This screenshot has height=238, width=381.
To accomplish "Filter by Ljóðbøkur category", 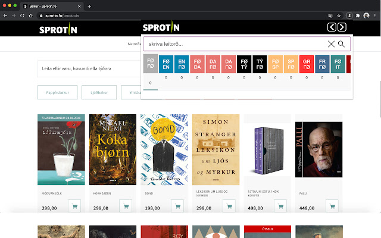I will click(99, 92).
